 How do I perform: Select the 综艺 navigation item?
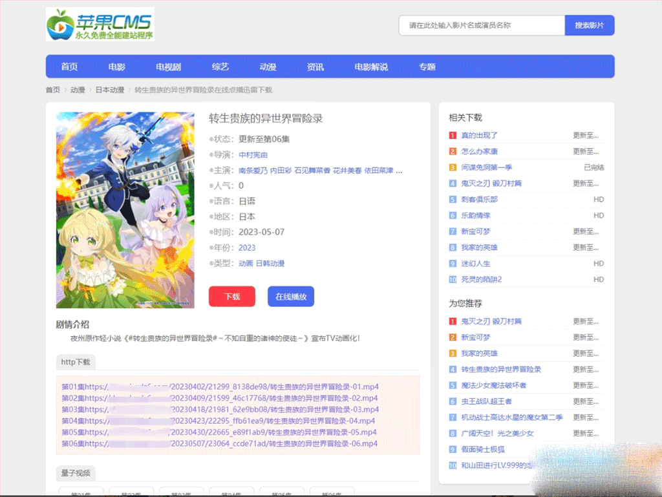click(x=220, y=67)
